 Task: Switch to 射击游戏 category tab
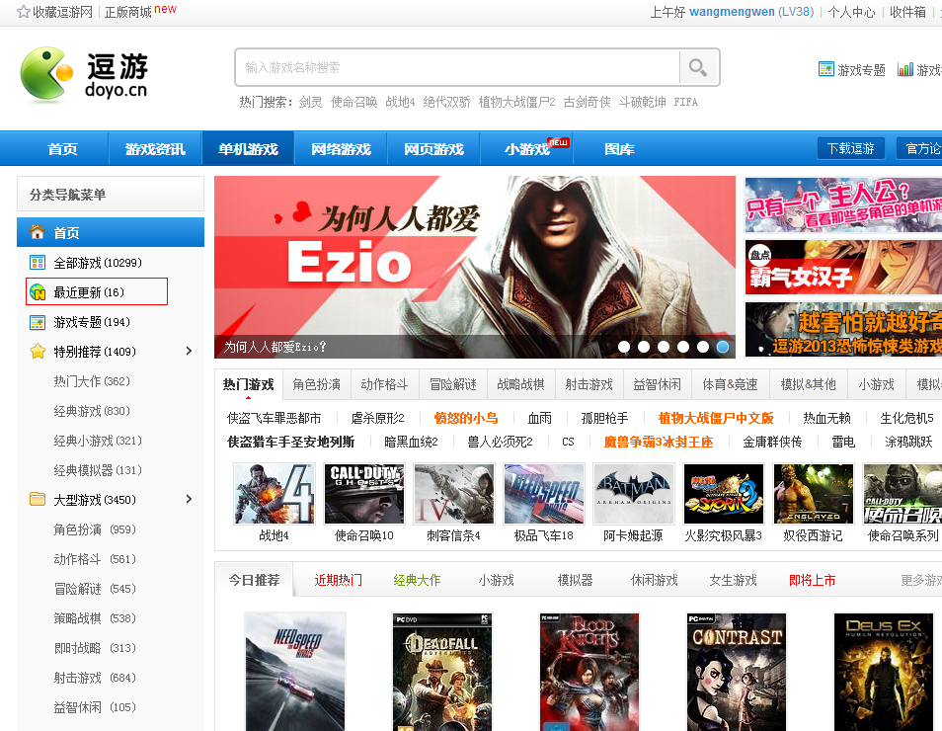pyautogui.click(x=589, y=384)
